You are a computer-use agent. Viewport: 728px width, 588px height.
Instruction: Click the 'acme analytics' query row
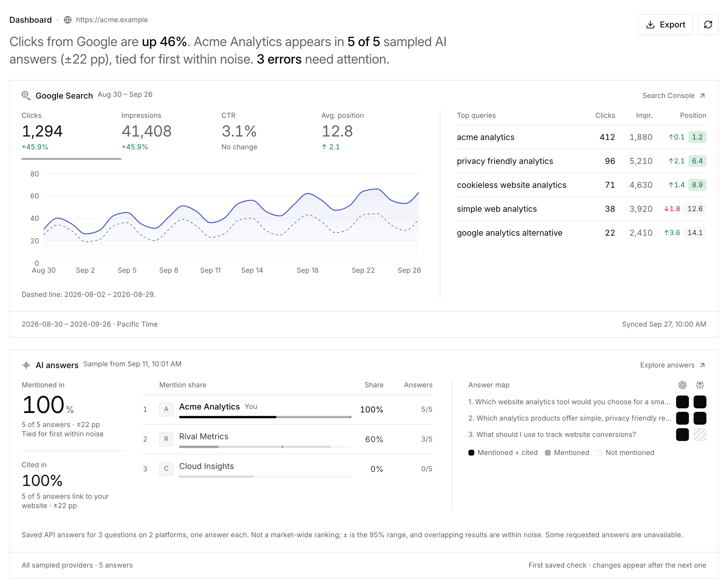point(581,137)
